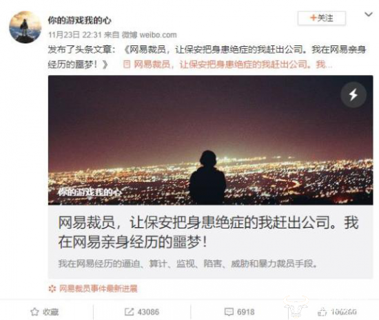
Task: Click the repost count 43086
Action: 148,312
